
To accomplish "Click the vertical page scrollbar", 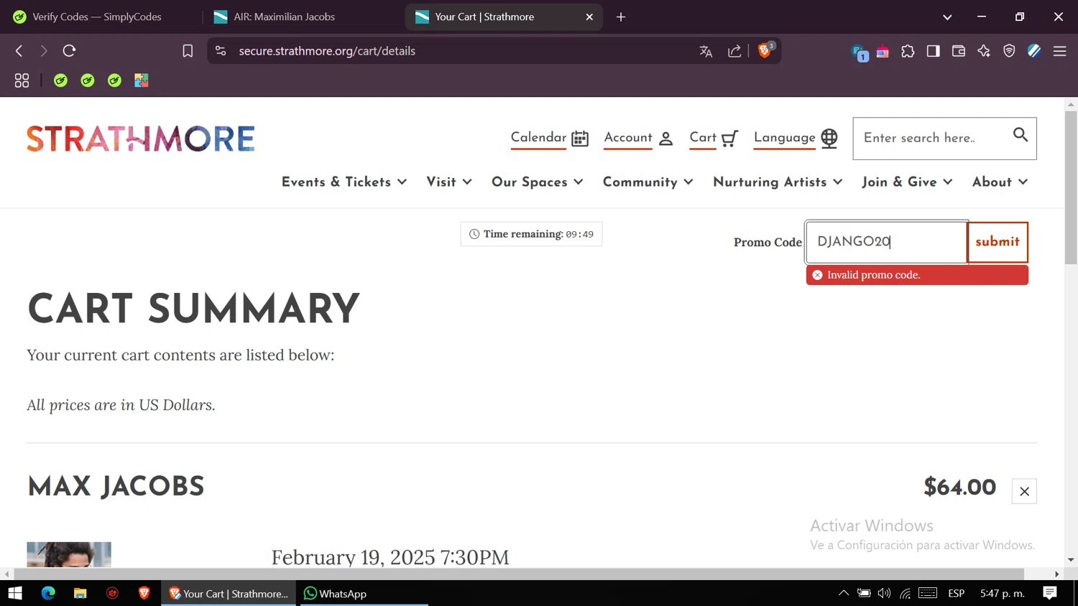I will pyautogui.click(x=1071, y=188).
